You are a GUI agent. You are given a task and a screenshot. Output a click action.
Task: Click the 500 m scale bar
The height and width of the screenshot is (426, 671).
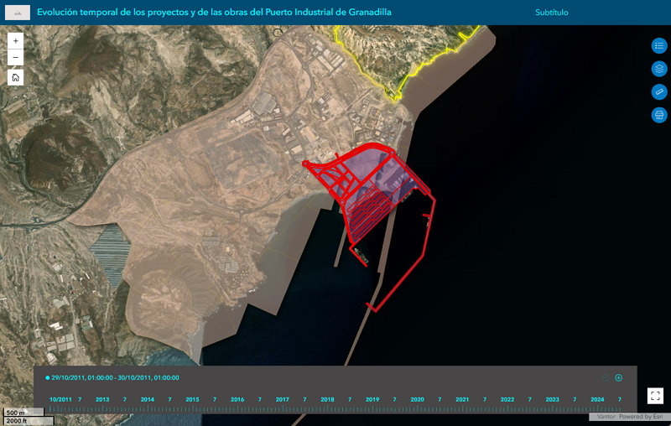(23, 413)
